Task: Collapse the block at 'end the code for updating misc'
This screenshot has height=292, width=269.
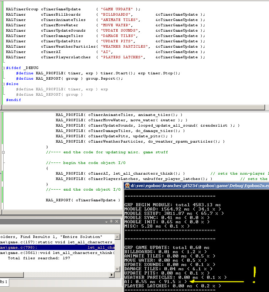Action: click(3, 152)
